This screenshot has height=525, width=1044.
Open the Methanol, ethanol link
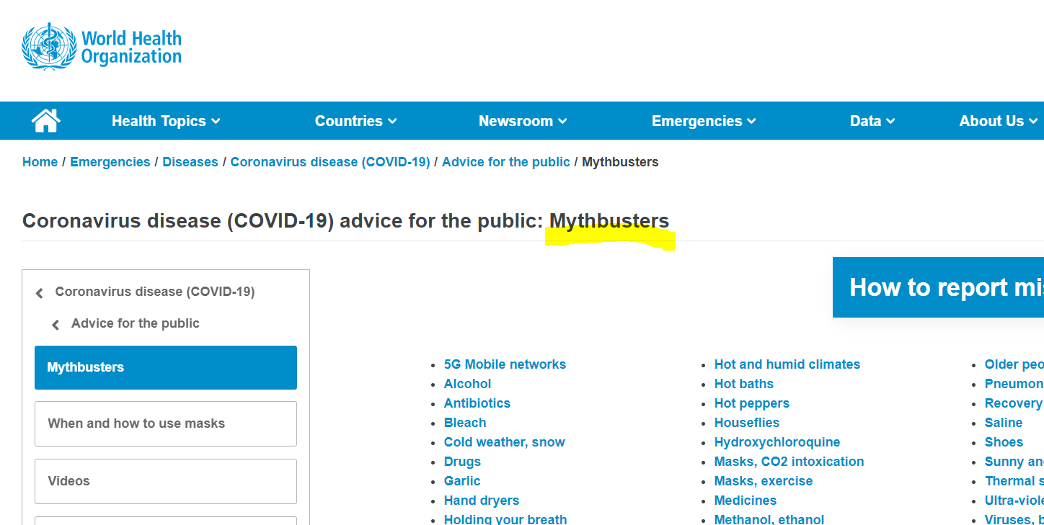pos(769,519)
